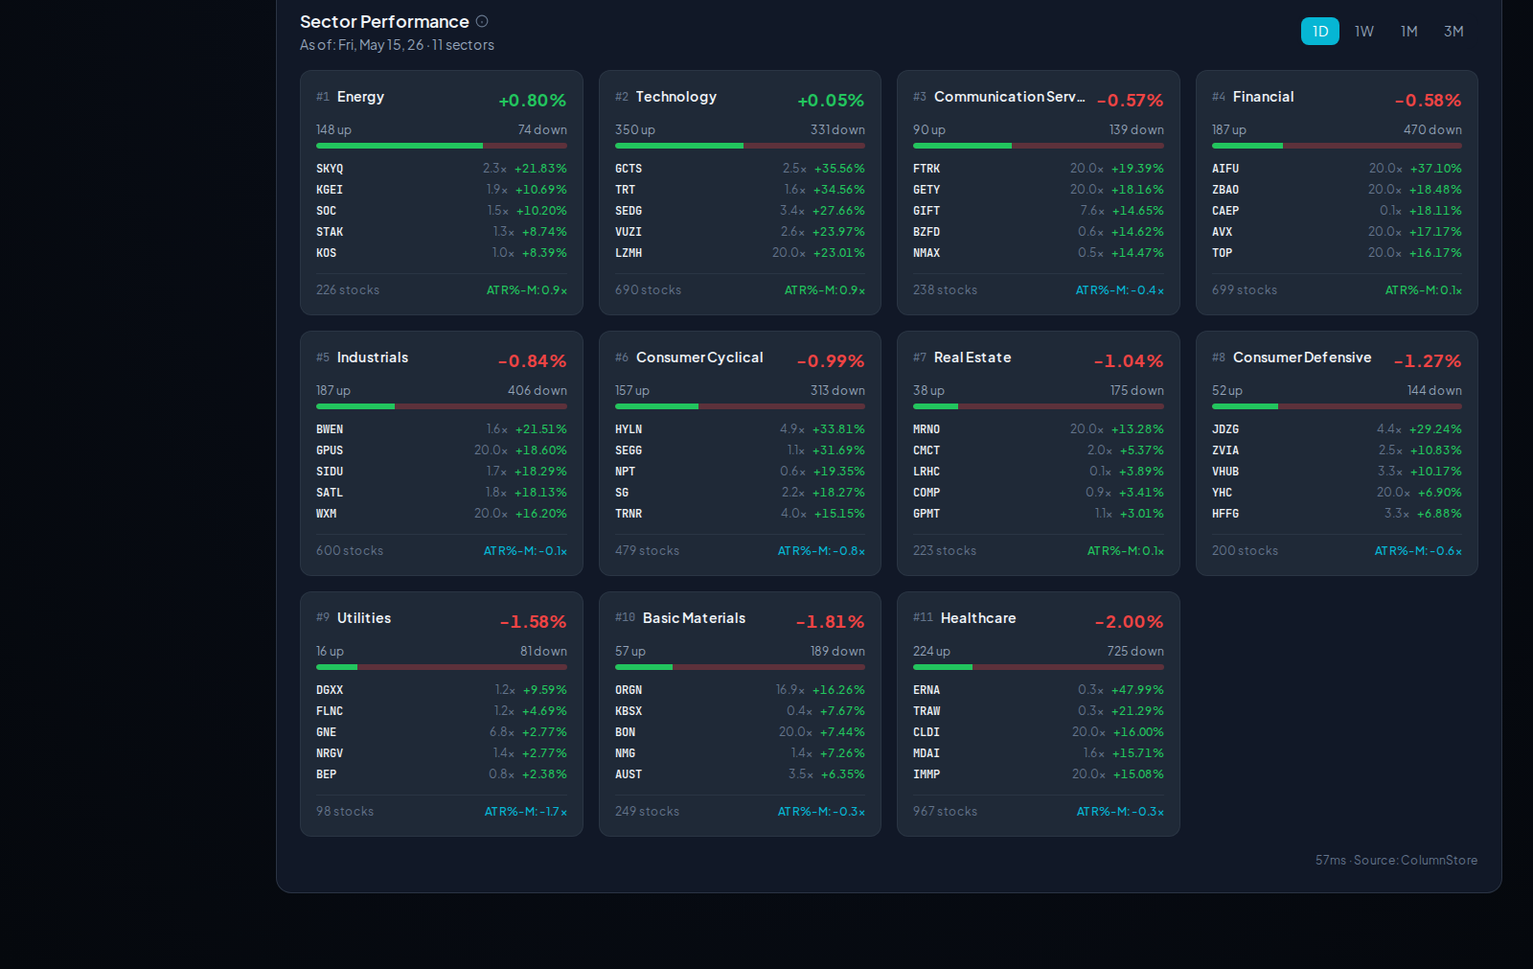Select ticker ZBAO in Financial
The height and width of the screenshot is (969, 1533).
tap(1225, 190)
